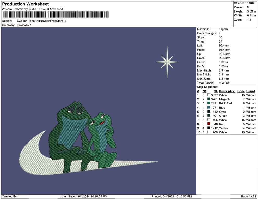
Task: Click the Max Stitch value '6.8 mm'
Action: point(224,71)
